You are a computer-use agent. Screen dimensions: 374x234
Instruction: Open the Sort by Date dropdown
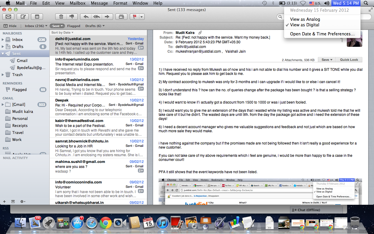(62, 32)
